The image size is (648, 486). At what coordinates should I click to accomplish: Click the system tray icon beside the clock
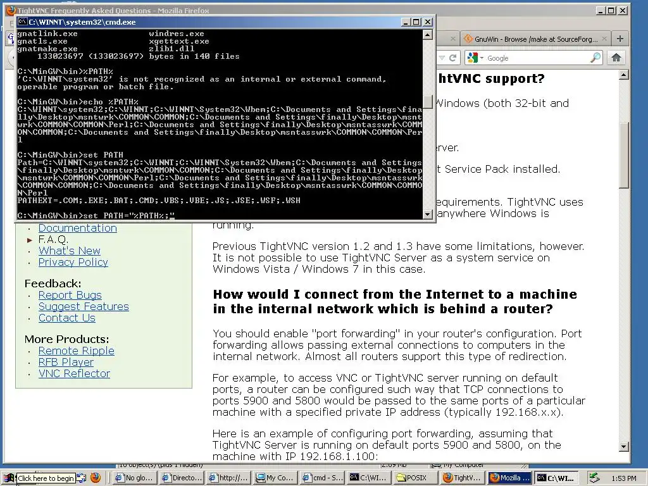[x=594, y=478]
